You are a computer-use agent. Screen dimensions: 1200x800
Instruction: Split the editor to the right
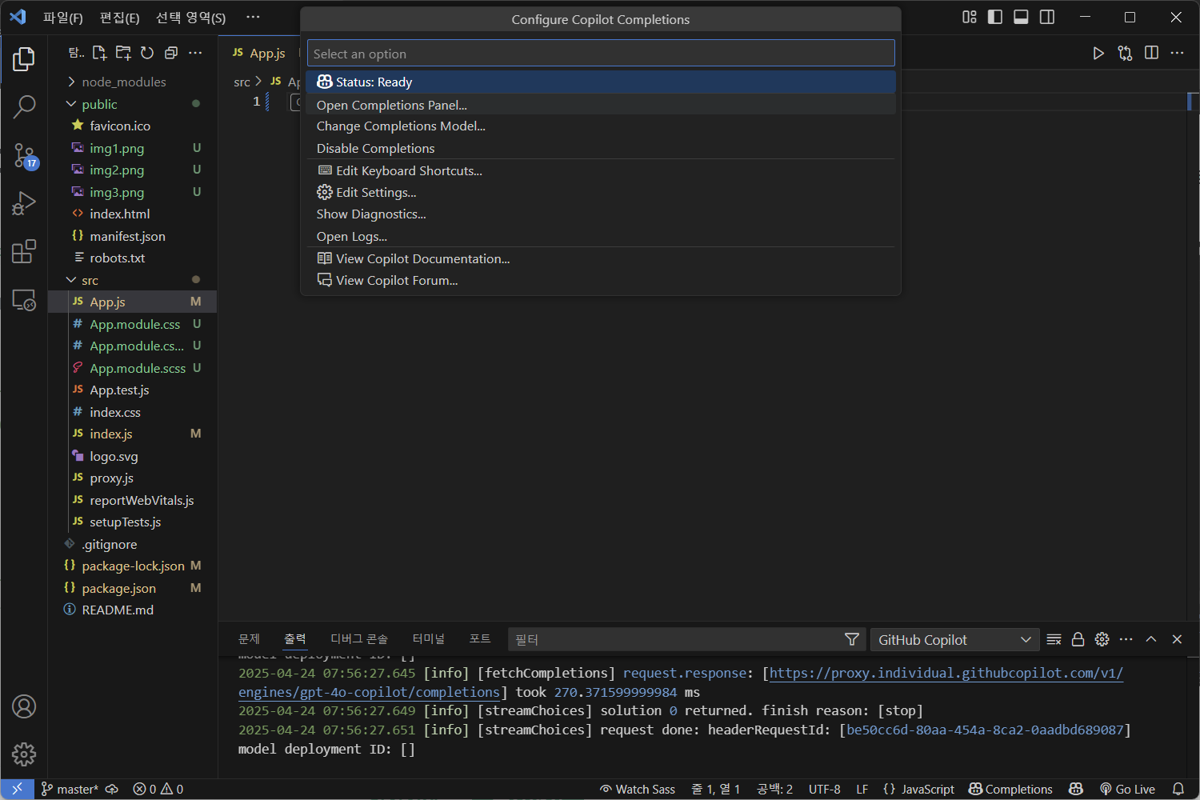pyautogui.click(x=1151, y=53)
